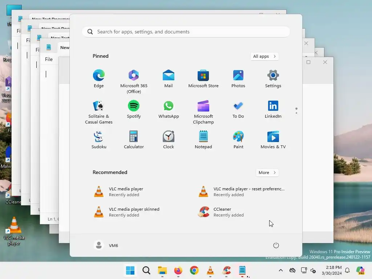Open the Power options button
Screen dimensions: 372x279
pyautogui.click(x=276, y=245)
